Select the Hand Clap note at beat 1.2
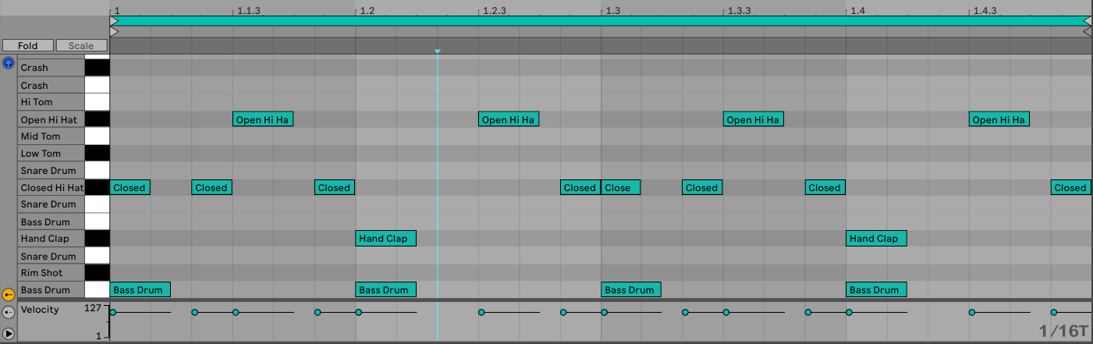Screen dimensions: 1093x344 385,239
